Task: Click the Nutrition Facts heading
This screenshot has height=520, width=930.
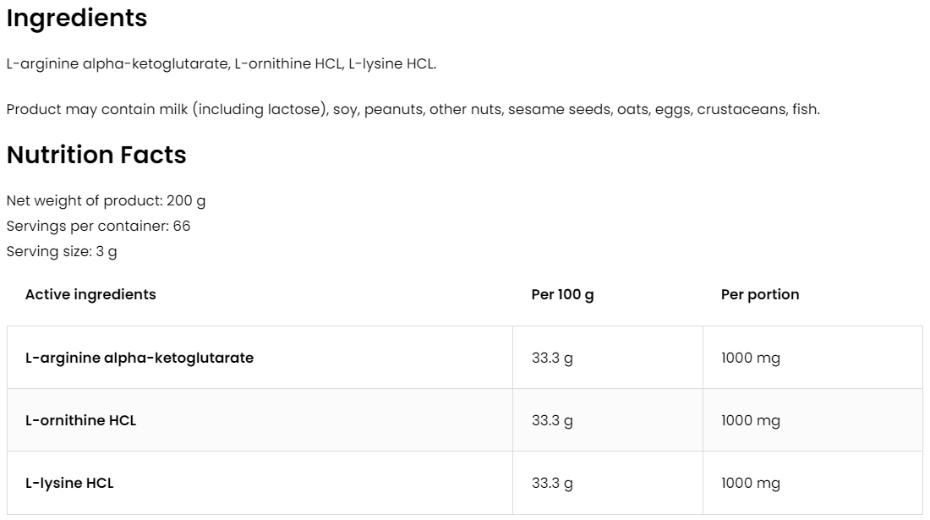Action: pos(96,155)
